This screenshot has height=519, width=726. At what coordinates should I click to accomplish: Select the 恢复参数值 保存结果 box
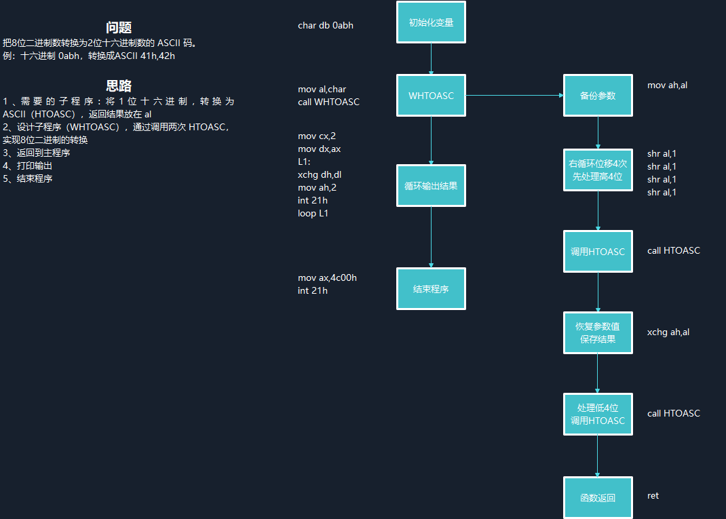(598, 333)
